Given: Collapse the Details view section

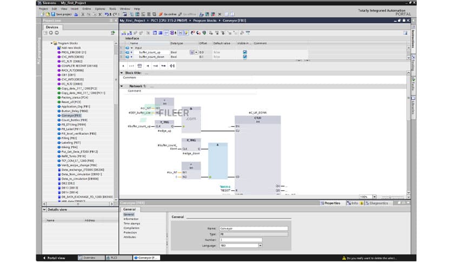Looking at the screenshot, I should pos(44,209).
